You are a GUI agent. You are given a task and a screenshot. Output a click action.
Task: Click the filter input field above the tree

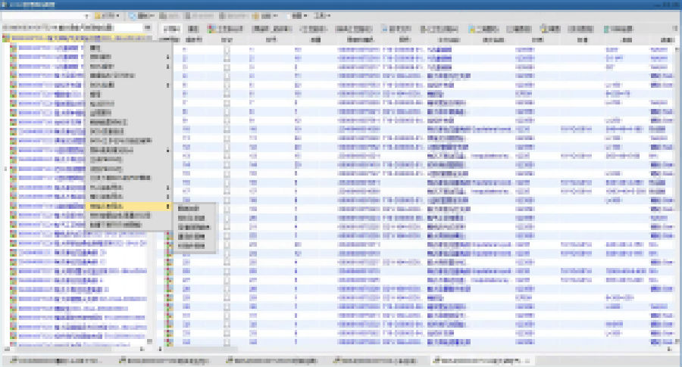pyautogui.click(x=74, y=27)
